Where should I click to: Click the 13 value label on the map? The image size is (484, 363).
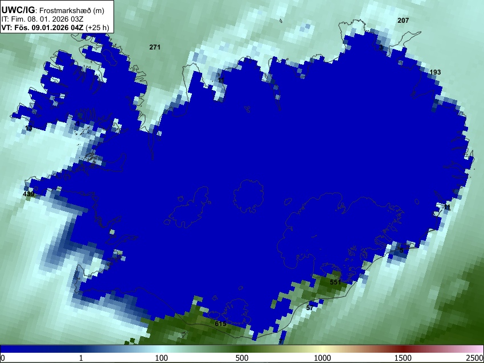pos(28,128)
